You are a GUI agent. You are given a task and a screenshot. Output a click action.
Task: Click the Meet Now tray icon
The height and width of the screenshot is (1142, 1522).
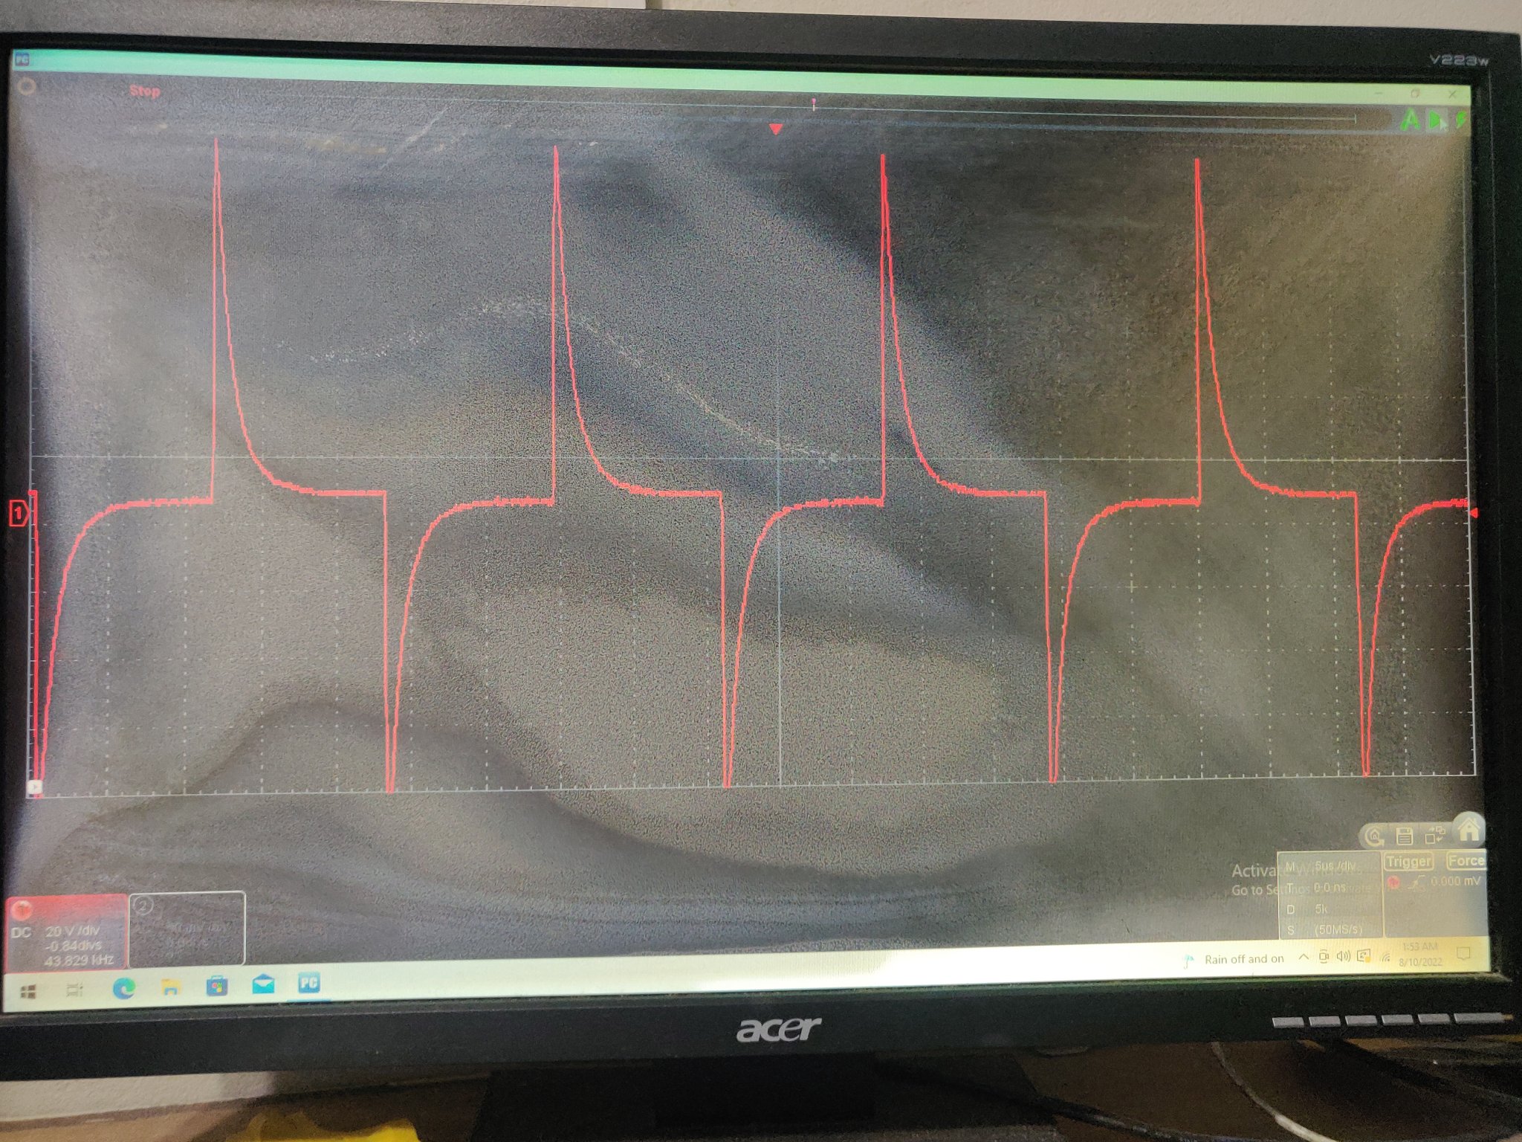point(1324,957)
